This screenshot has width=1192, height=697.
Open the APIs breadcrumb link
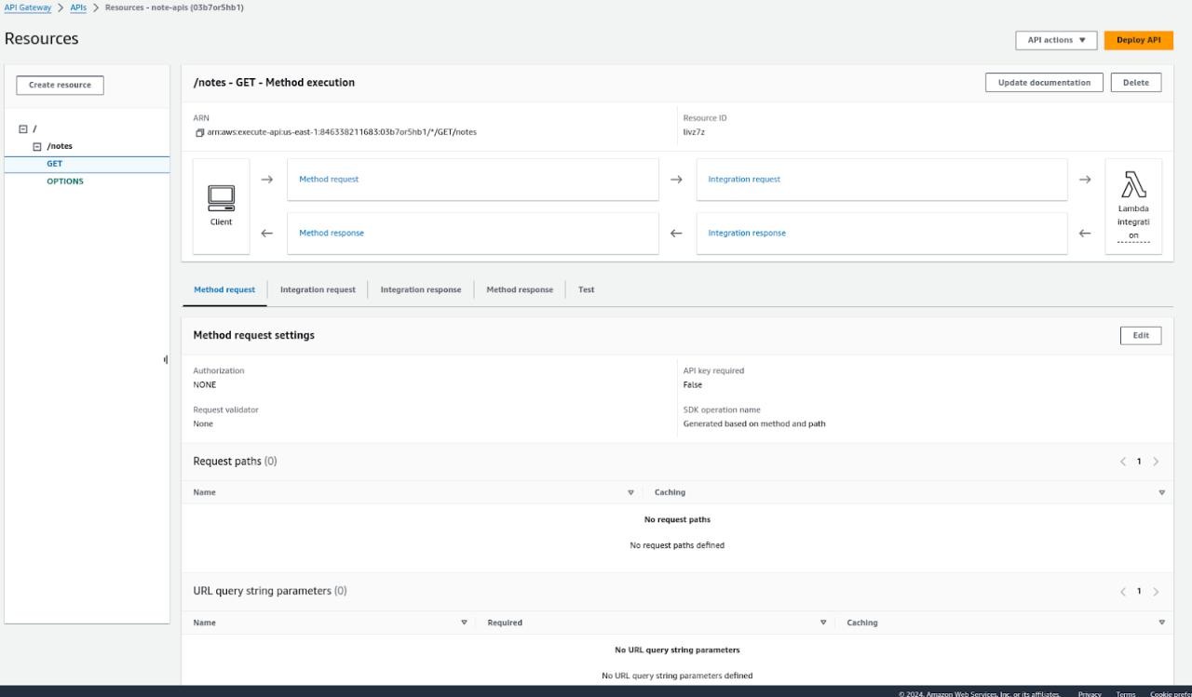[x=79, y=7]
